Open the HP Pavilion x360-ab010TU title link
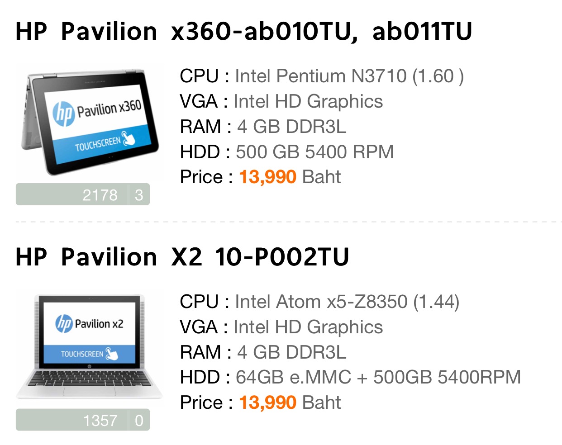Viewport: 562px width, 445px height. [244, 32]
